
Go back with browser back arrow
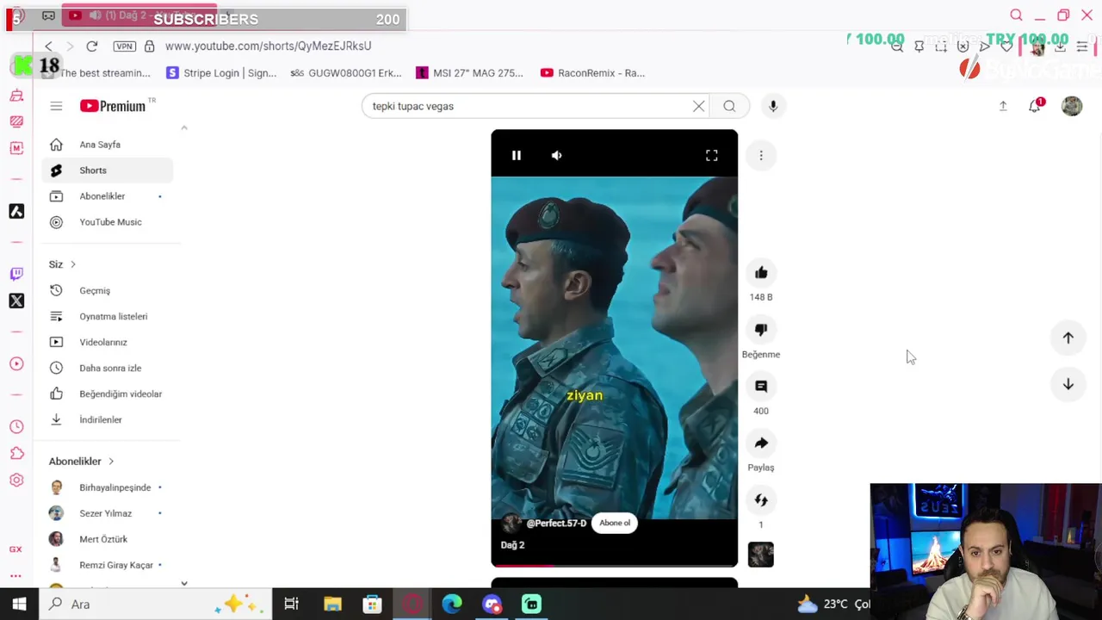(x=48, y=46)
